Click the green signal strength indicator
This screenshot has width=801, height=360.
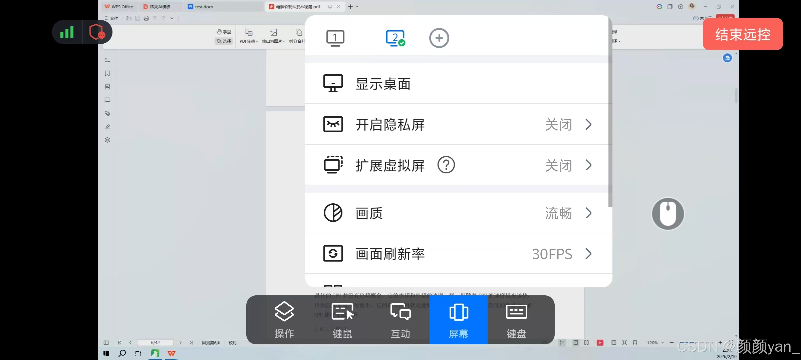pyautogui.click(x=67, y=32)
